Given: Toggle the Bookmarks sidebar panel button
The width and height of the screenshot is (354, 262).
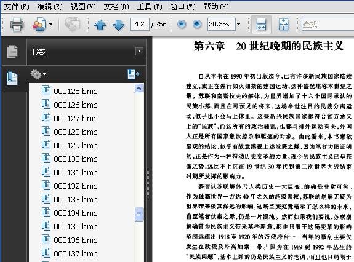Looking at the screenshot, I should click(x=12, y=78).
